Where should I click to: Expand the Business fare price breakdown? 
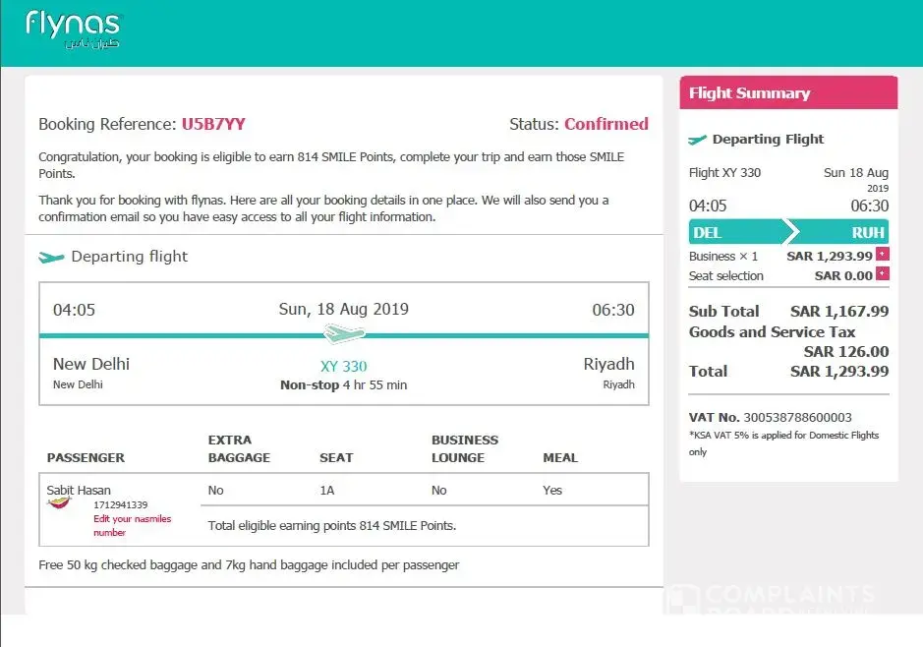882,255
